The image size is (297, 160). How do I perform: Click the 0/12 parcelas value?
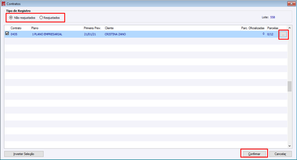coord(270,34)
